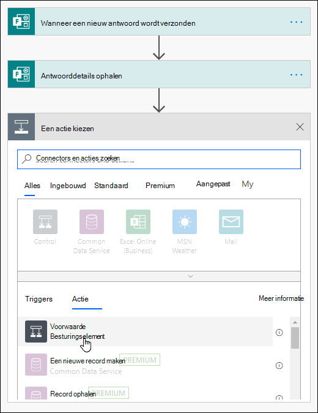318x413 pixels.
Task: Close the Een actie kiezen panel
Action: coord(300,127)
